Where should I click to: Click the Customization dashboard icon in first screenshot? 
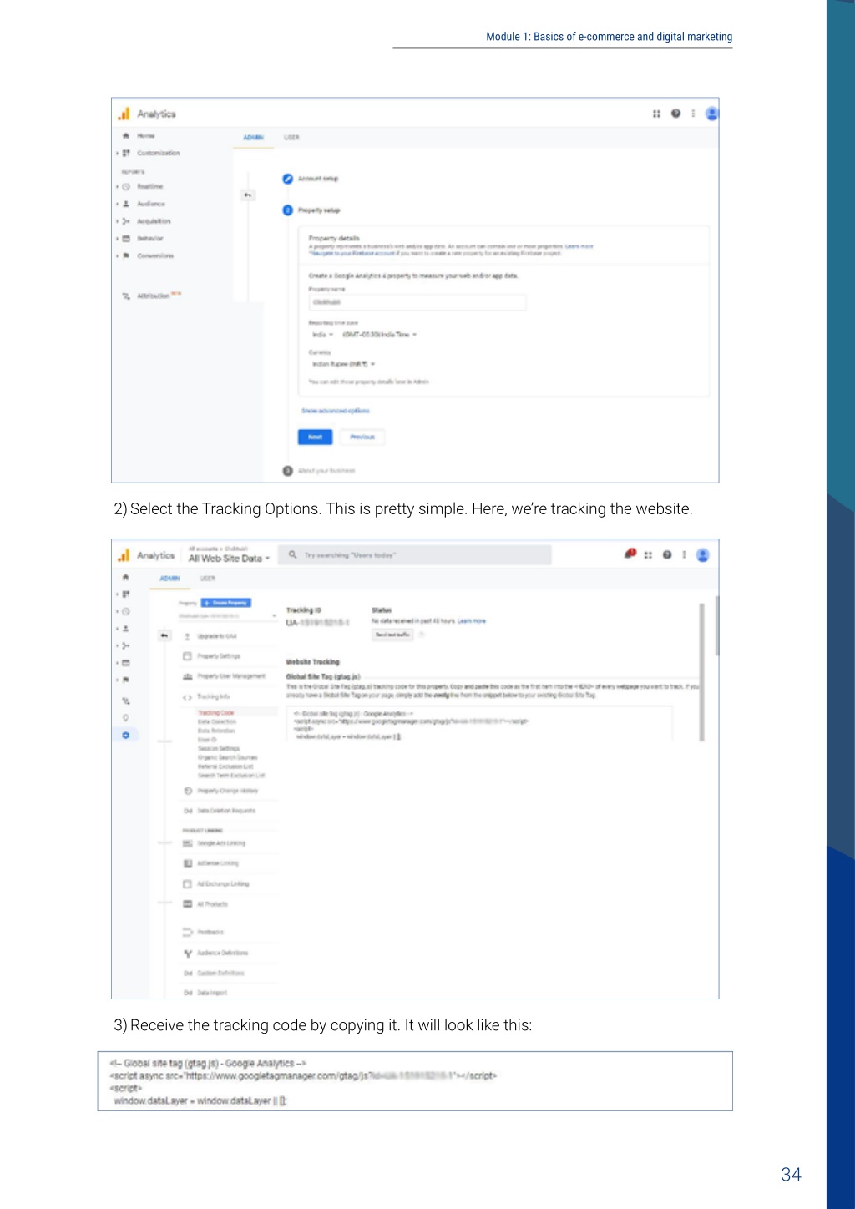126,154
